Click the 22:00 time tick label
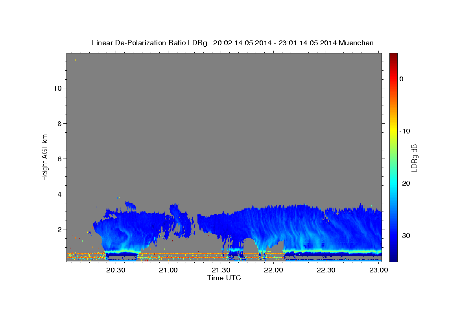The width and height of the screenshot is (472, 314). 274,270
